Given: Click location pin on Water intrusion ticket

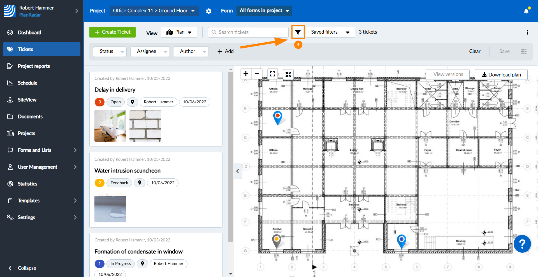Looking at the screenshot, I should coord(140,183).
